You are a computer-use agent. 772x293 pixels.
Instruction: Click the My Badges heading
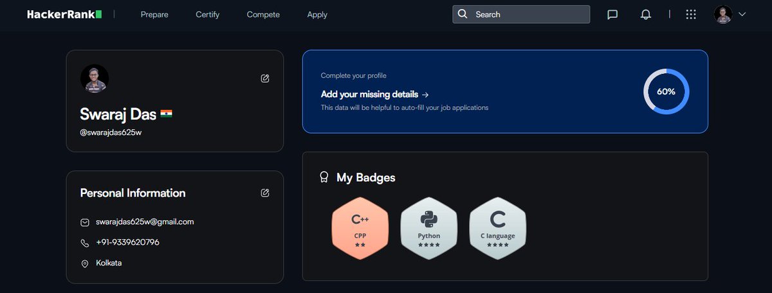(366, 177)
